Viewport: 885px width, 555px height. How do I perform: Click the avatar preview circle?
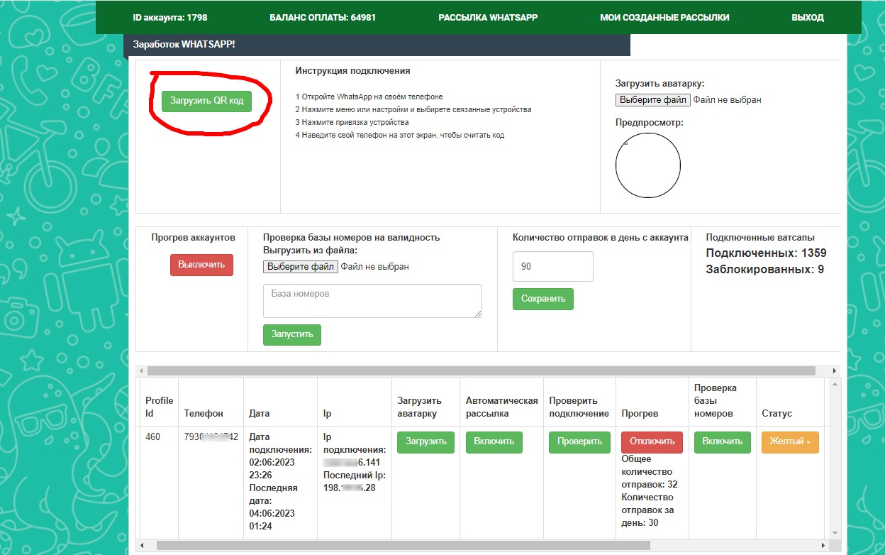coord(648,165)
